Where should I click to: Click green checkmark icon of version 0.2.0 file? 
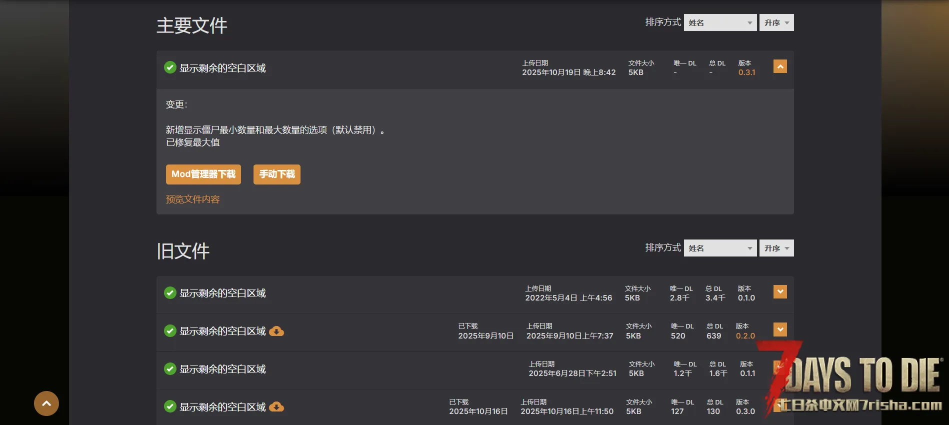point(170,331)
